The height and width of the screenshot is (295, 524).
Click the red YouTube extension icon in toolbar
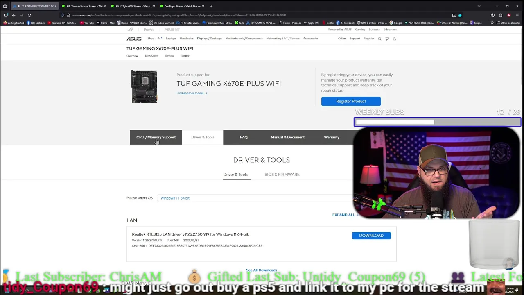(x=509, y=15)
